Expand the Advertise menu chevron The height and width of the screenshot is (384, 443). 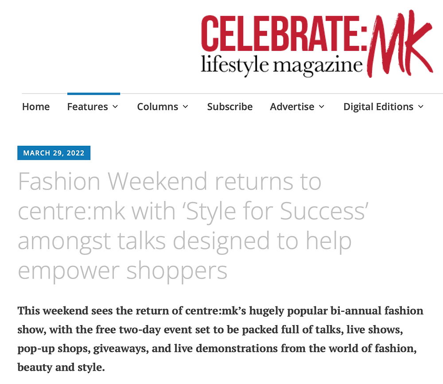(x=322, y=107)
